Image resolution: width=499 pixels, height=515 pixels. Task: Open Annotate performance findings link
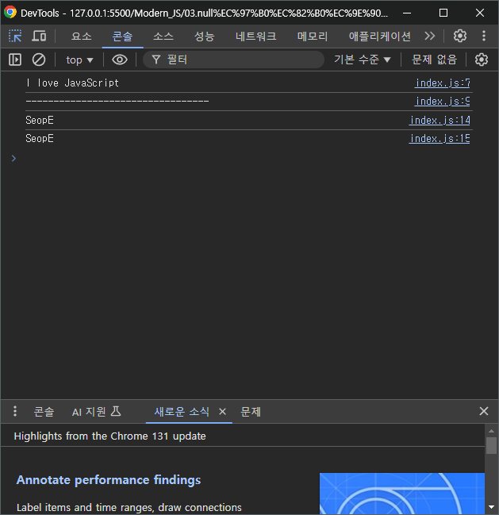[x=109, y=480]
